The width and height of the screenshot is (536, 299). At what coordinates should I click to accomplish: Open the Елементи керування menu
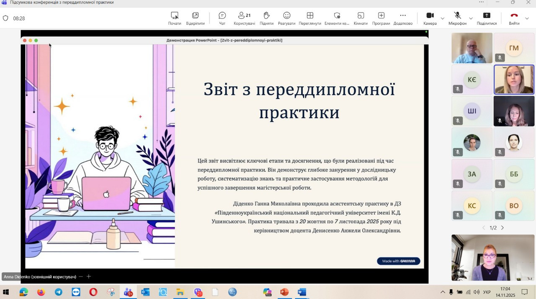(337, 18)
